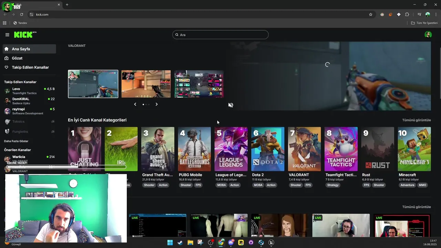Open Steam from the taskbar
441x248 pixels.
click(x=180, y=242)
